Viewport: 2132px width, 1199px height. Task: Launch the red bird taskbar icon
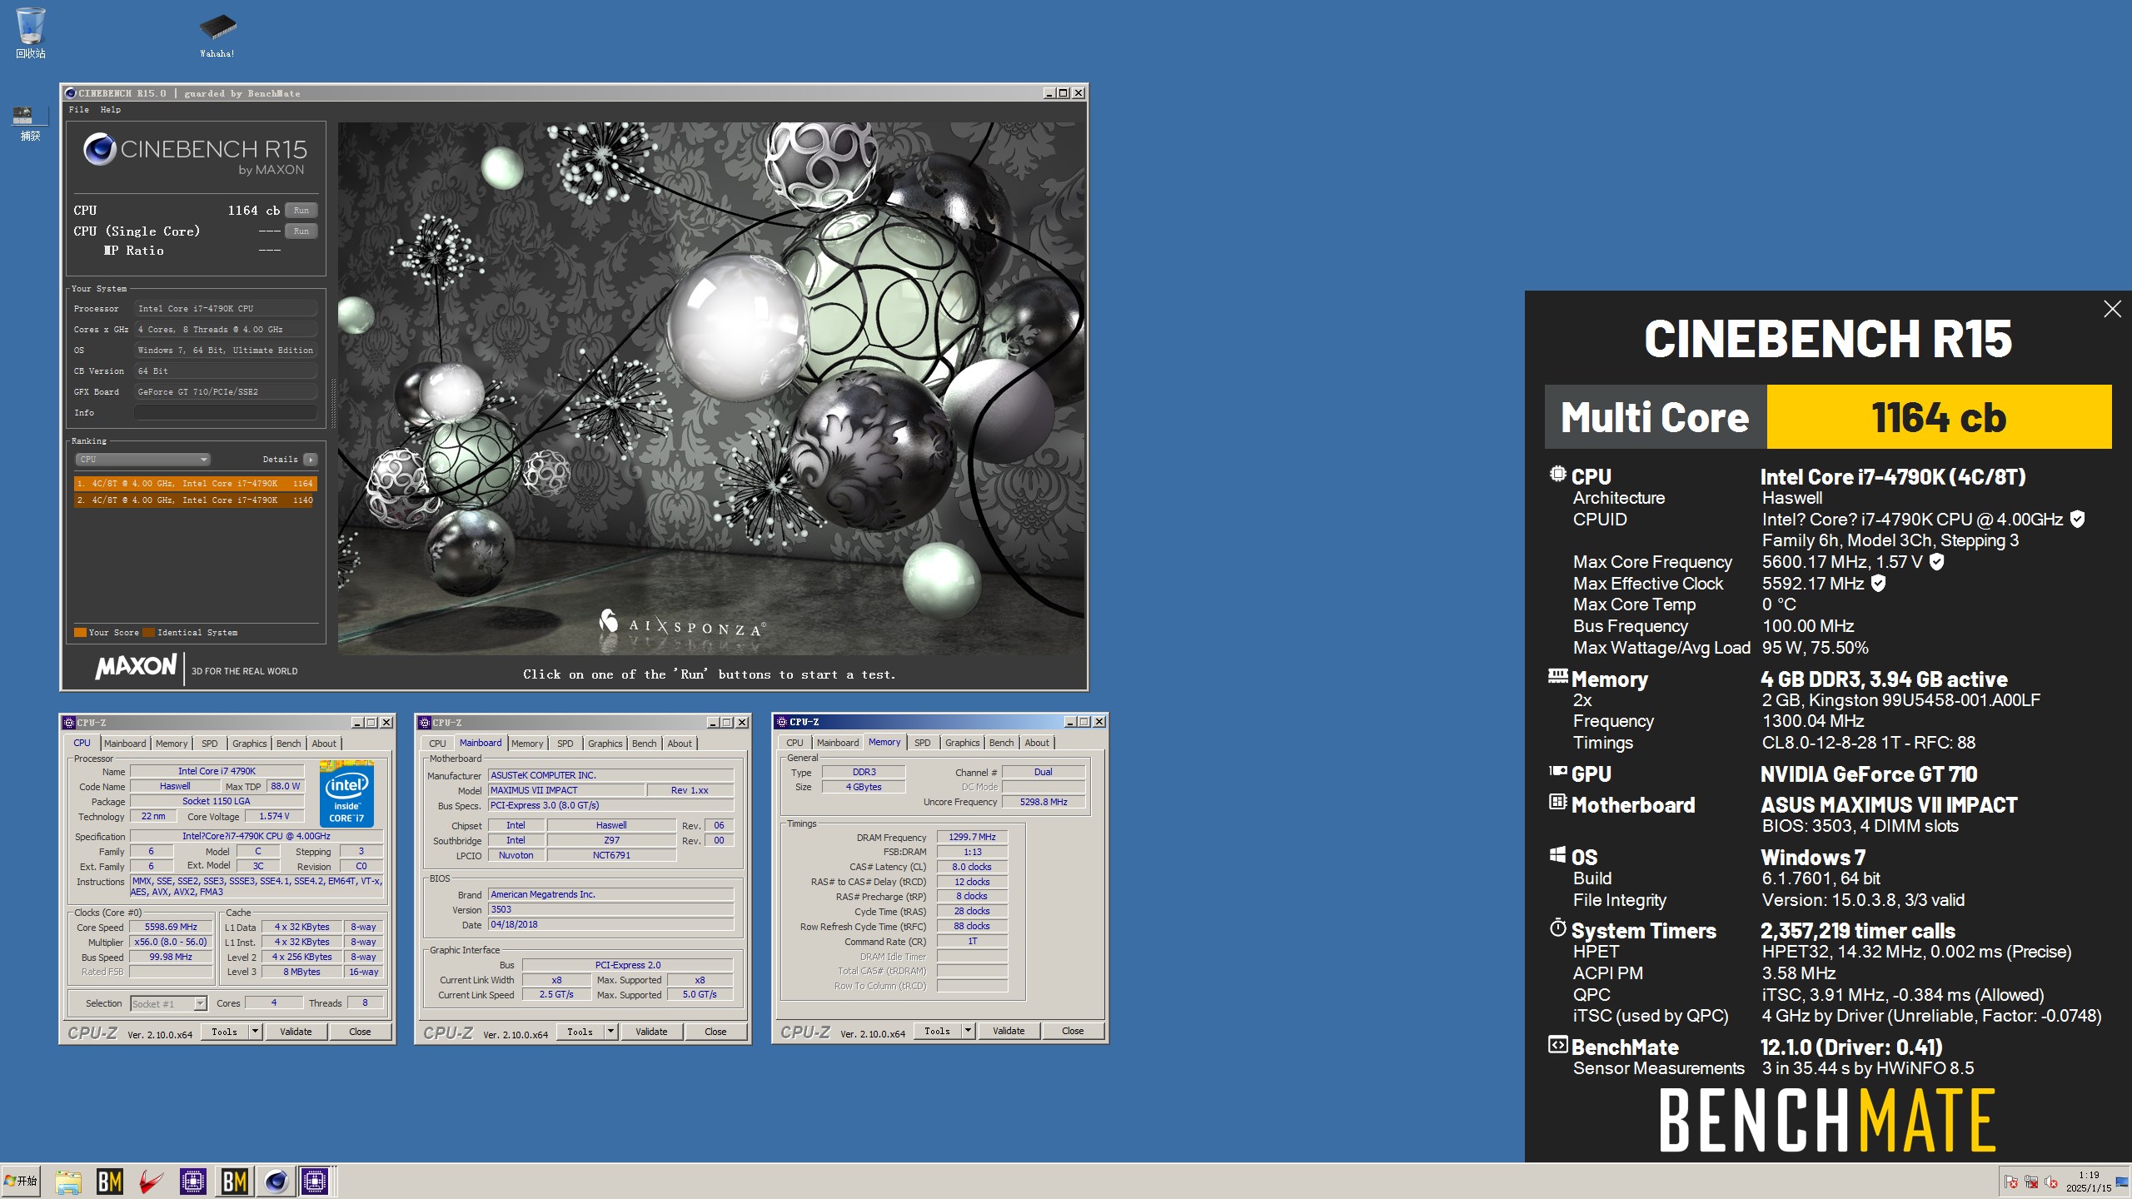[152, 1181]
